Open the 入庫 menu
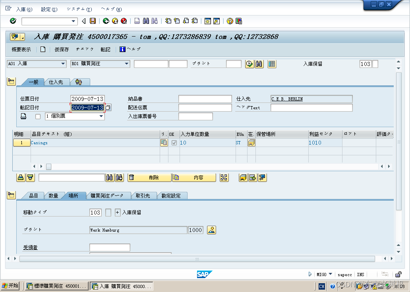This screenshot has width=410, height=292. pos(24,10)
